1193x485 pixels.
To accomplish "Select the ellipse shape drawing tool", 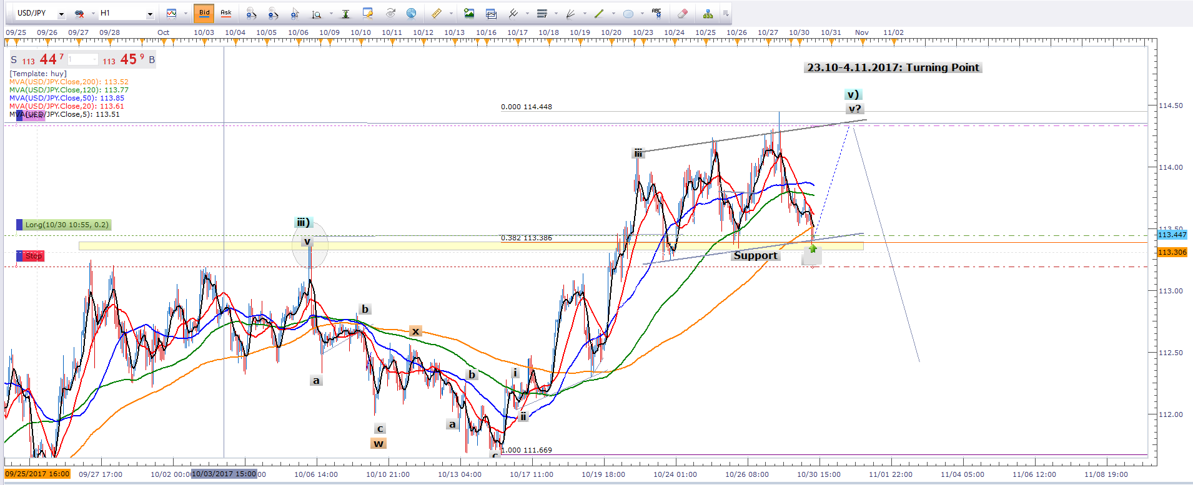I will (628, 13).
